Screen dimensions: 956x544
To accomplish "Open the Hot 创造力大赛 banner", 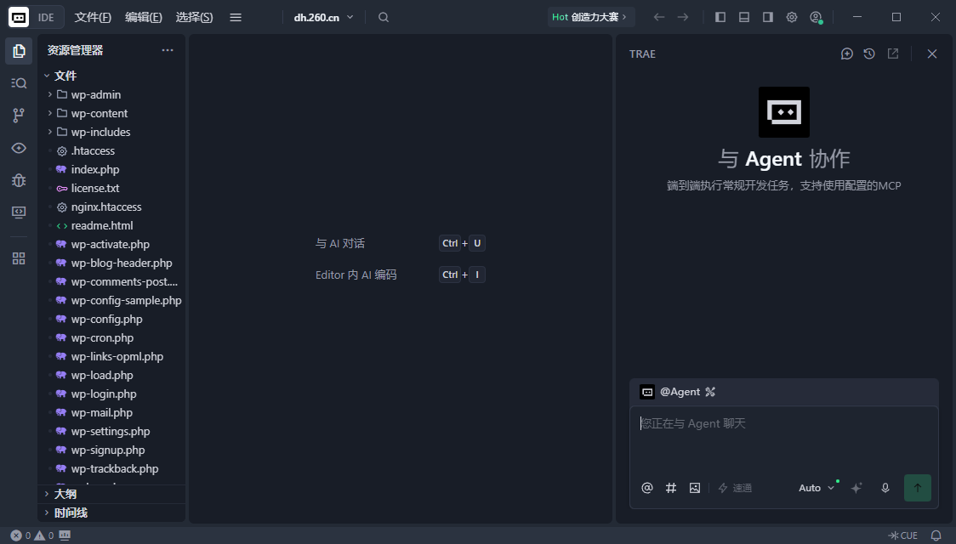I will click(589, 17).
